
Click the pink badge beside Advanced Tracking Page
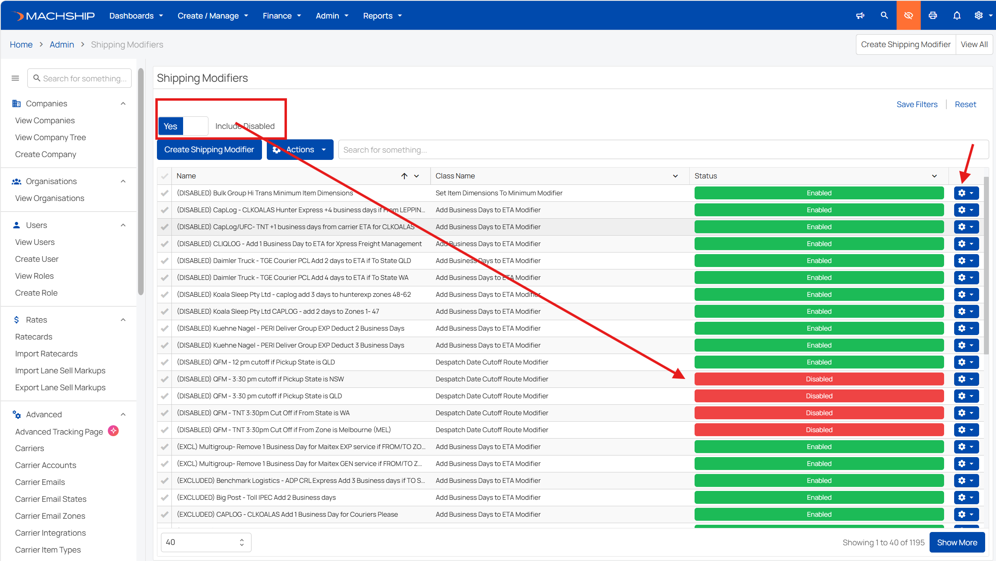point(113,431)
